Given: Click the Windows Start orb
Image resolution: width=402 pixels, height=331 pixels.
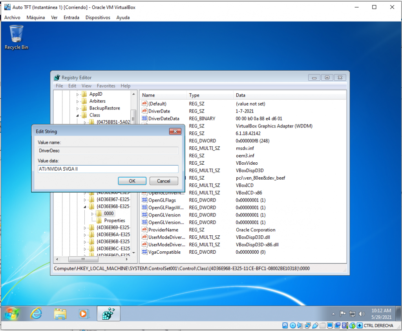Looking at the screenshot, I should coord(12,313).
